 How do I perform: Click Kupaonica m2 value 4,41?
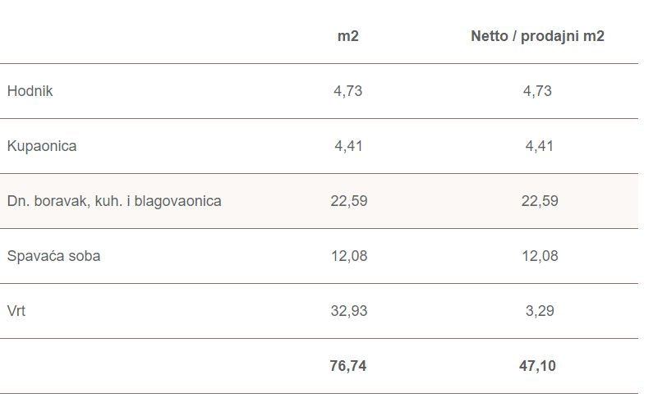click(348, 146)
